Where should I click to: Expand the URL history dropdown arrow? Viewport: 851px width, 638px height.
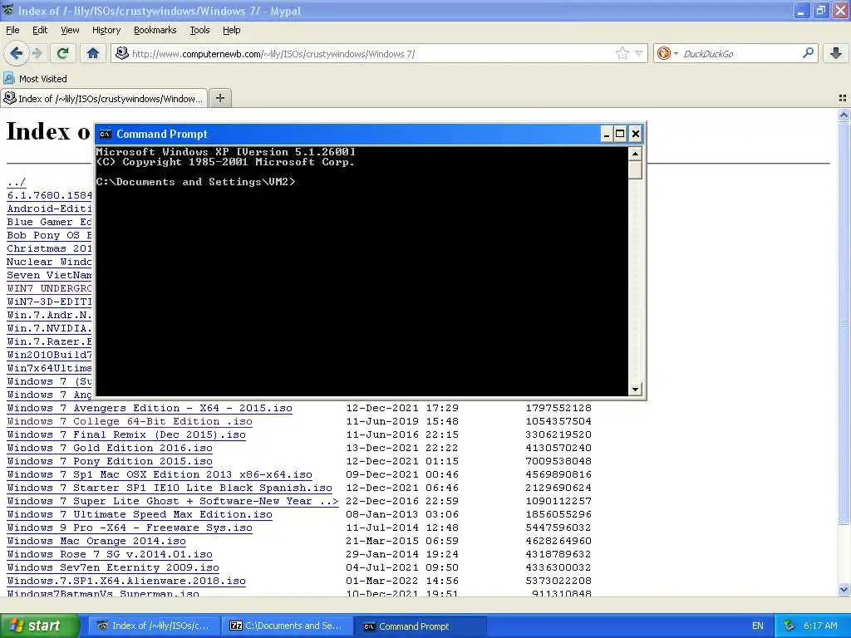click(x=639, y=53)
